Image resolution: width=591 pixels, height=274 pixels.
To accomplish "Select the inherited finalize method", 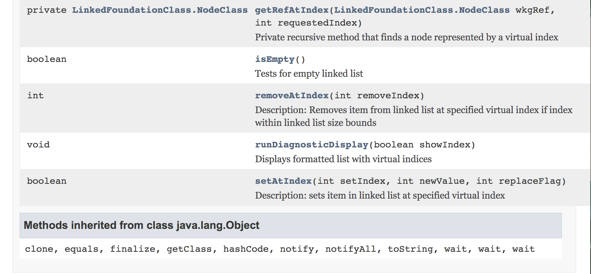I will [x=133, y=249].
